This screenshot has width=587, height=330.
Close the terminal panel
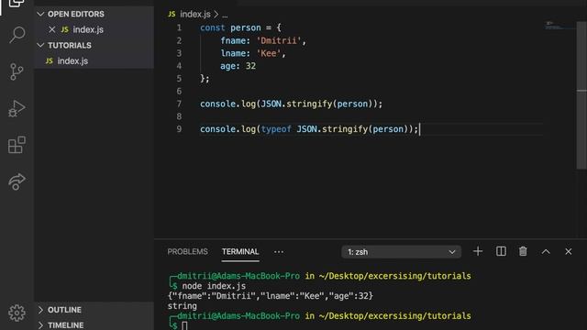[x=569, y=251]
